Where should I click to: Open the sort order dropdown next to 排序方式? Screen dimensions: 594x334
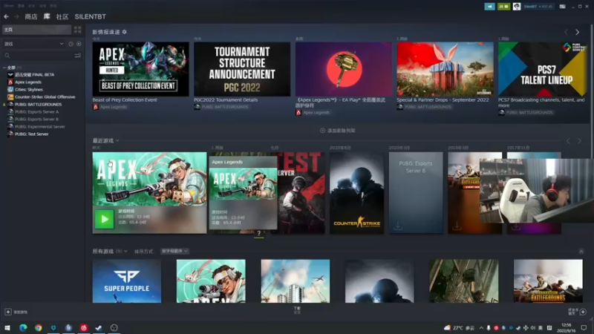pos(174,251)
